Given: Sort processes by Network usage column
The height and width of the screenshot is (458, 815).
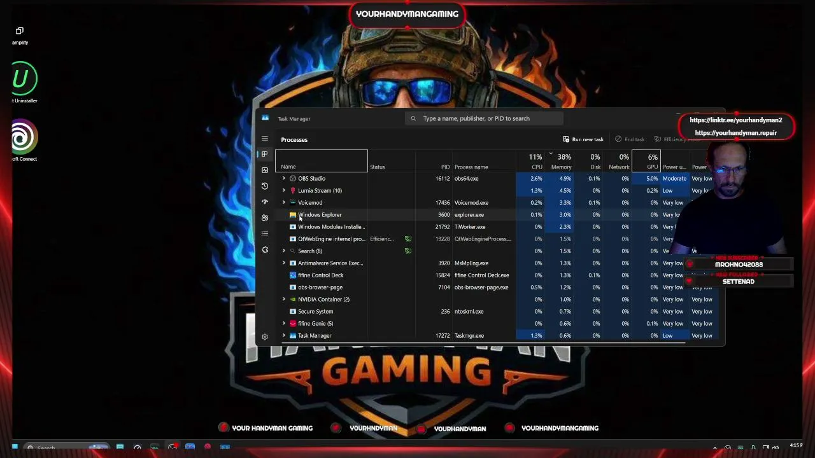Looking at the screenshot, I should point(617,162).
